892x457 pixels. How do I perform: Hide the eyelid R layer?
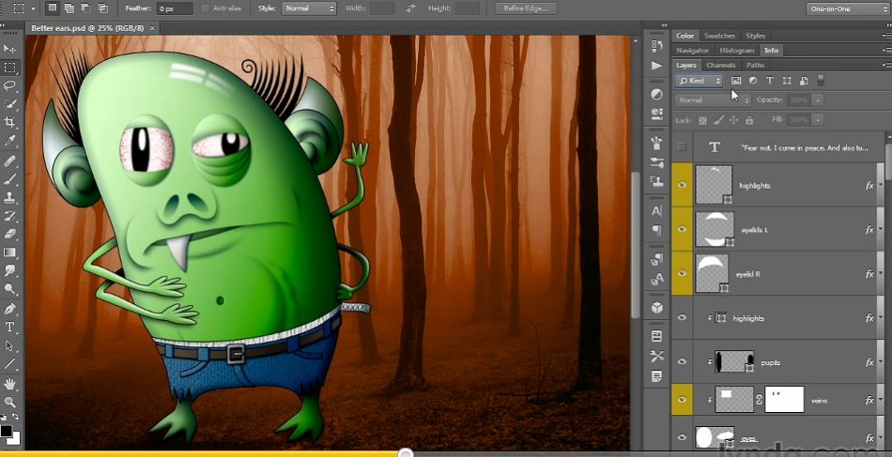click(682, 273)
